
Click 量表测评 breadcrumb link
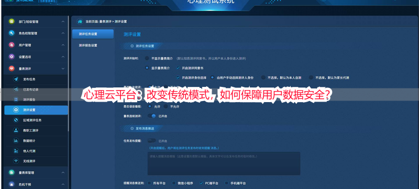point(105,21)
